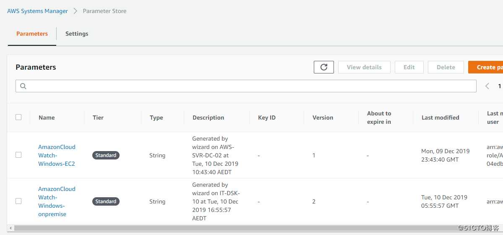Sort by Type column header

(x=156, y=117)
